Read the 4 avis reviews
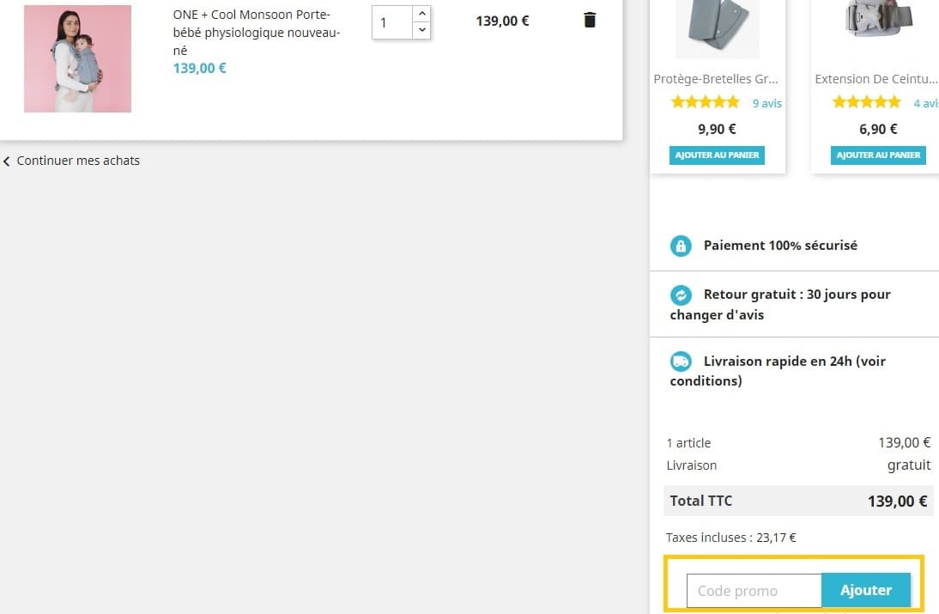 pyautogui.click(x=925, y=102)
